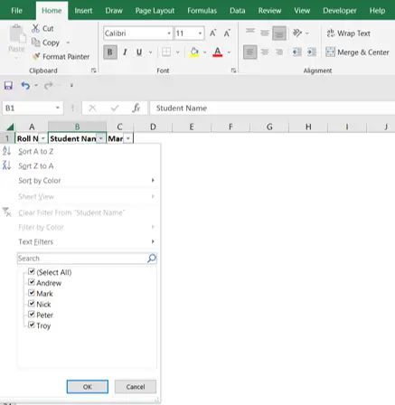Screen dimensions: 395x405
Task: Click the Borders icon
Action: click(x=166, y=52)
